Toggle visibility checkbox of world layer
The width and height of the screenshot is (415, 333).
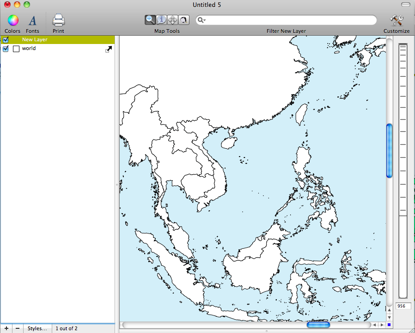[6, 49]
